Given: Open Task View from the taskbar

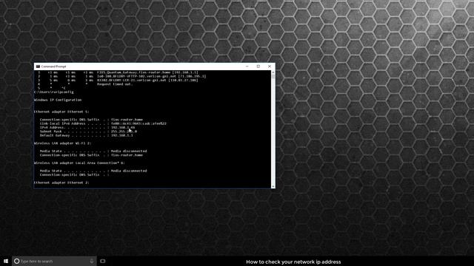Looking at the screenshot, I should pyautogui.click(x=103, y=261).
